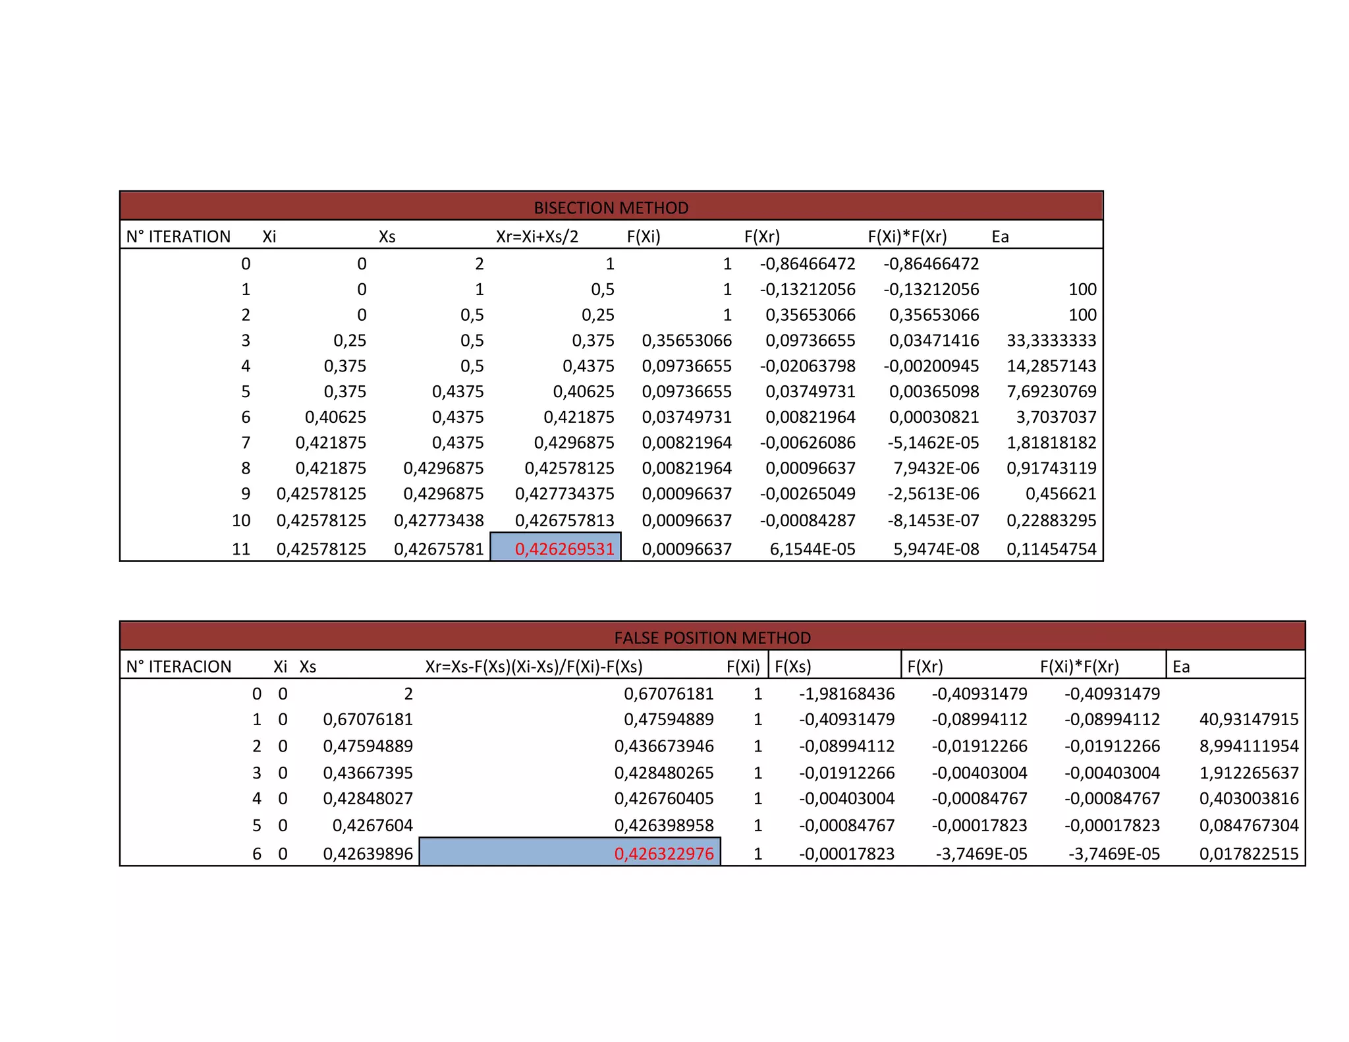This screenshot has height=1042, width=1349.
Task: Click the value 0,22883295
Action: point(1051,521)
